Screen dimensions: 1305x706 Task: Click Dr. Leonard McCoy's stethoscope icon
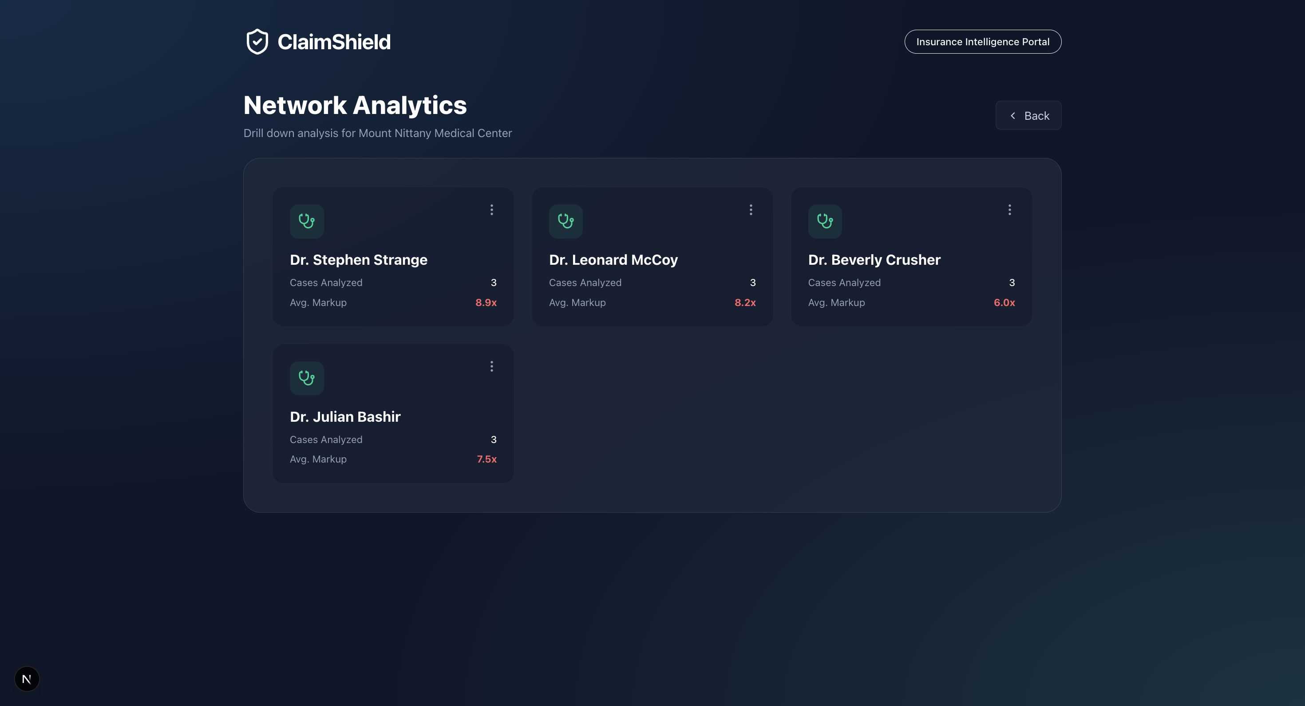[565, 221]
